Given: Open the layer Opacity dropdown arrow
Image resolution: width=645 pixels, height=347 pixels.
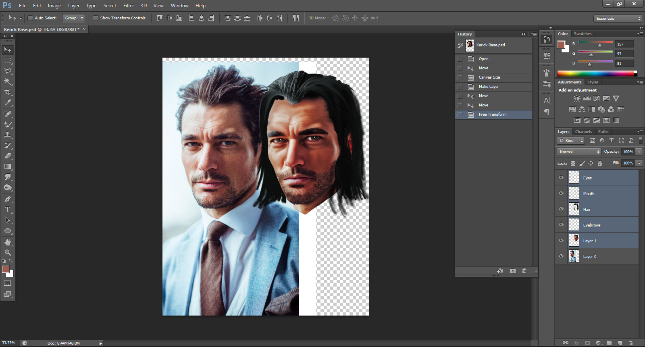Looking at the screenshot, I should [x=639, y=152].
